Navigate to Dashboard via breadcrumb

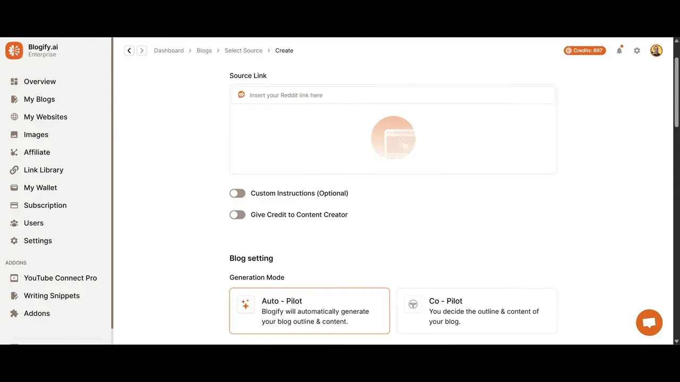tap(168, 50)
